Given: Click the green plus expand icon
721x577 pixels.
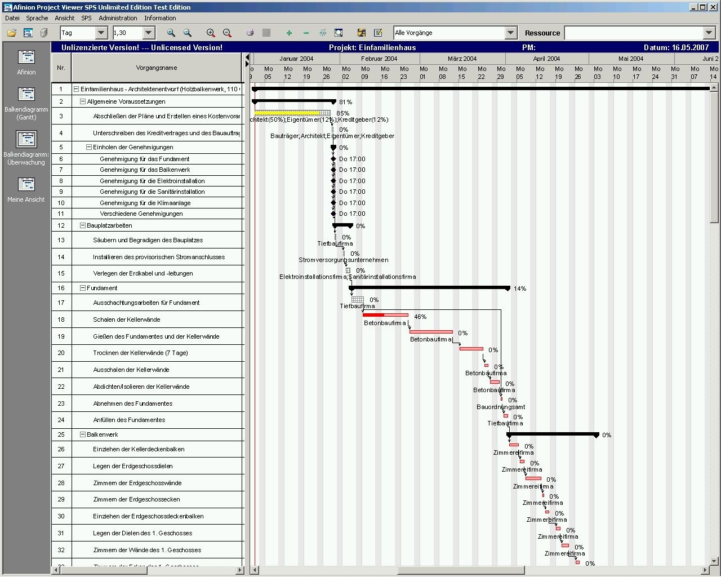Looking at the screenshot, I should tap(289, 33).
